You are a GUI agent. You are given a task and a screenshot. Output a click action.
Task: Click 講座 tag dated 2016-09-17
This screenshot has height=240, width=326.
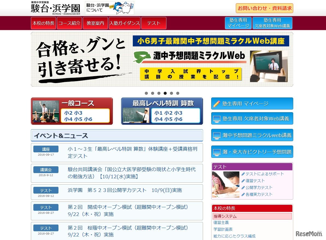point(46,149)
